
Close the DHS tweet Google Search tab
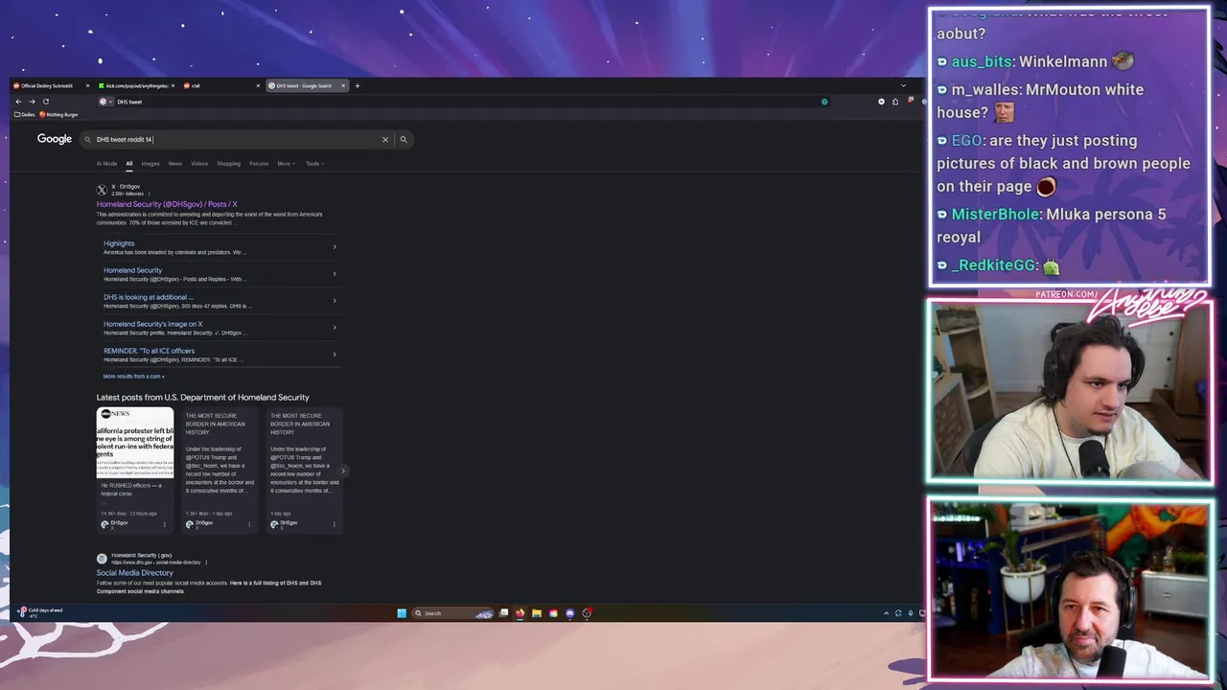pyautogui.click(x=343, y=85)
